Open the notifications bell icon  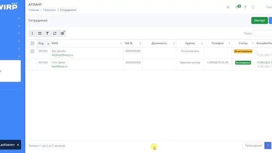pyautogui.click(x=228, y=7)
